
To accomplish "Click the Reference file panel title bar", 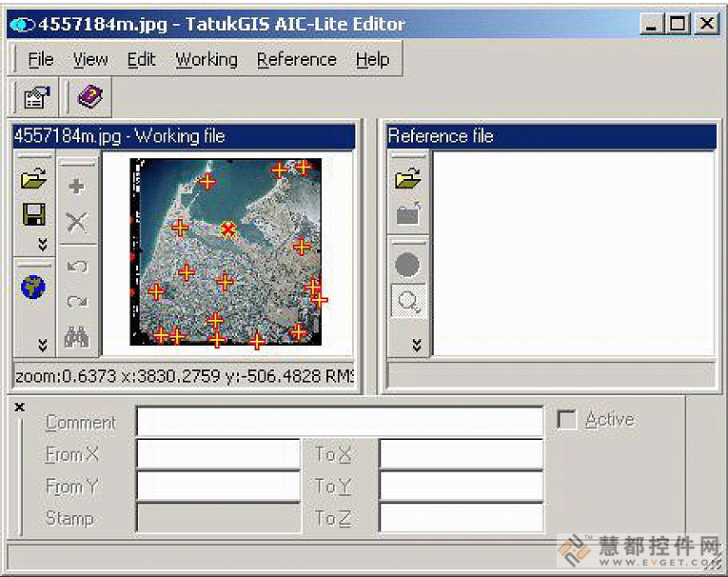I will click(x=552, y=136).
